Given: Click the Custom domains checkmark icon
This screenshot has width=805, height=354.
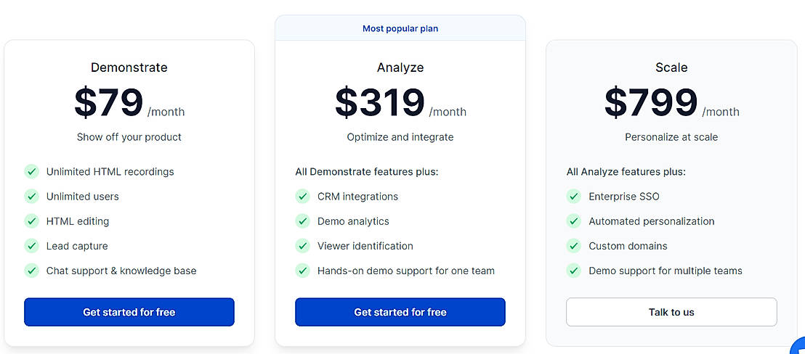Looking at the screenshot, I should (574, 246).
